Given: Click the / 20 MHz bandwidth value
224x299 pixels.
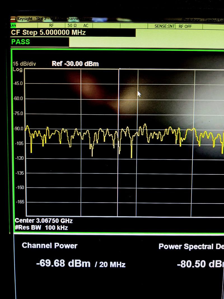Looking at the screenshot, I should coord(110,265).
